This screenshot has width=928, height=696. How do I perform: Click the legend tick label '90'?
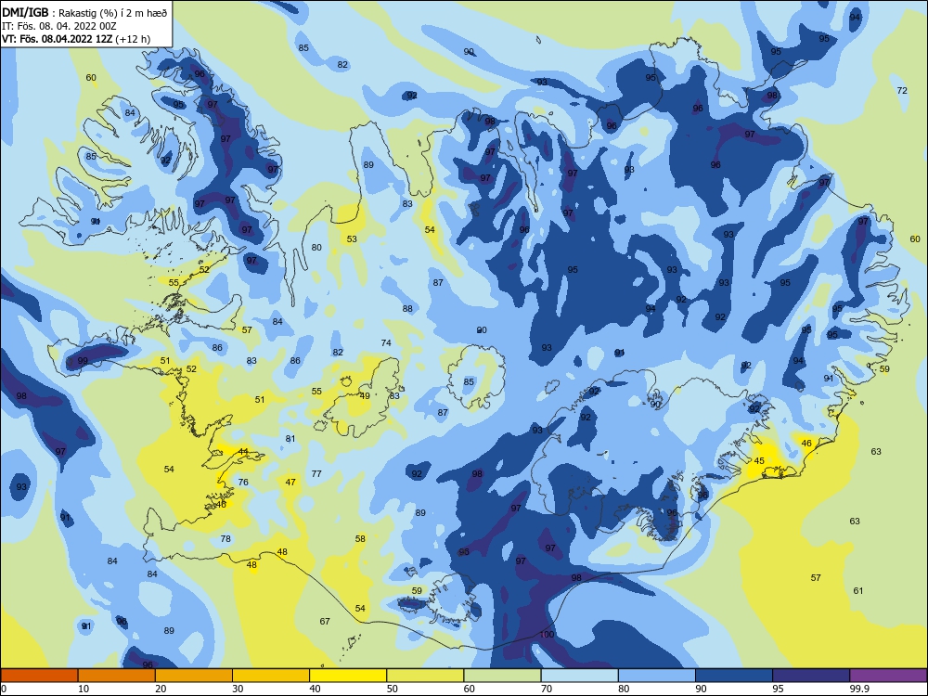pyautogui.click(x=702, y=689)
